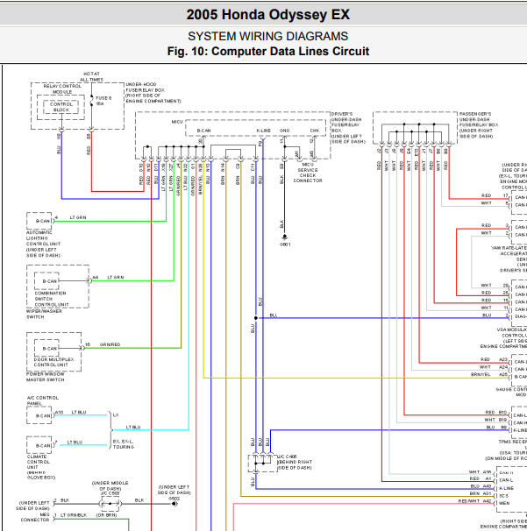Click the 'POWER WINDOW MASTER SWITCH' label
This screenshot has width=527, height=531.
[x=46, y=377]
